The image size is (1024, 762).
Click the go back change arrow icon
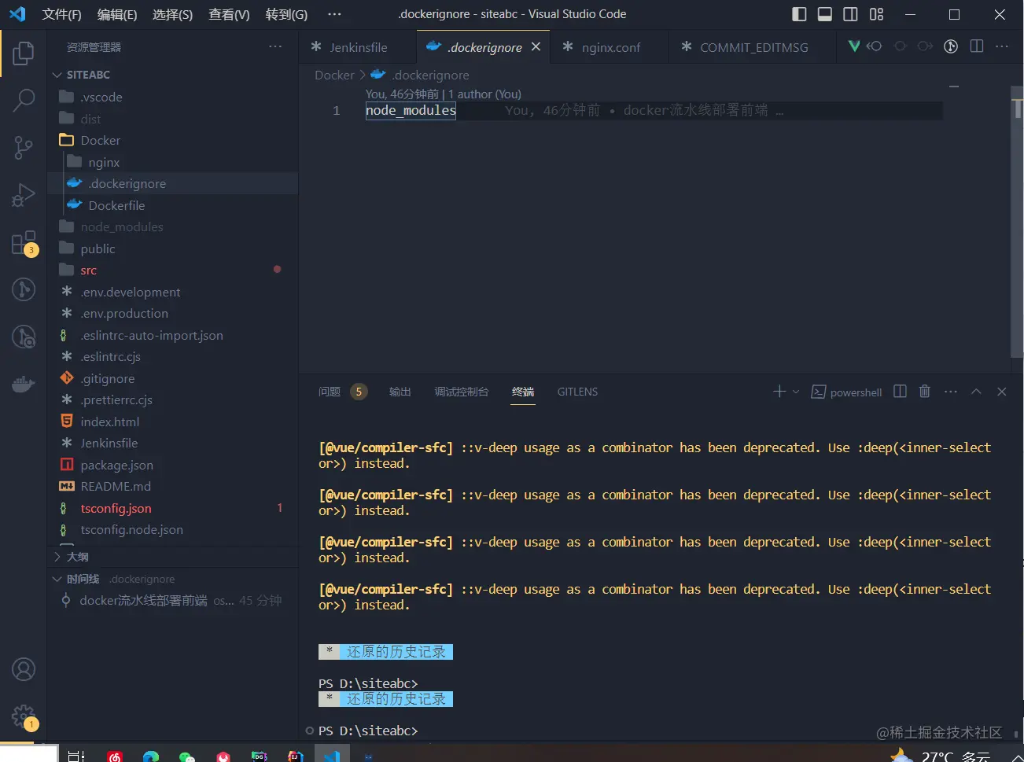pyautogui.click(x=875, y=46)
